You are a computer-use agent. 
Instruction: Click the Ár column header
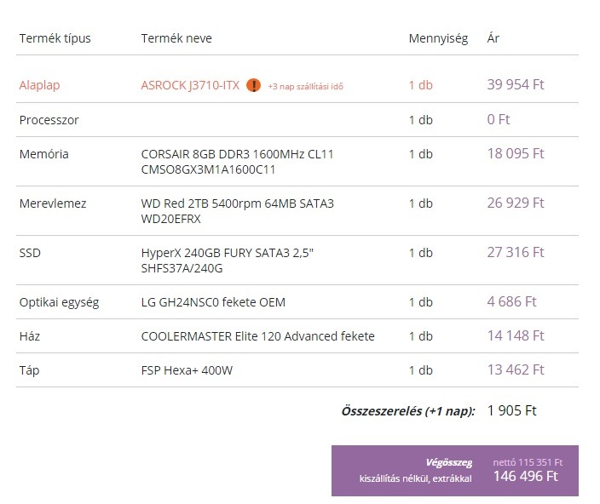click(x=493, y=38)
